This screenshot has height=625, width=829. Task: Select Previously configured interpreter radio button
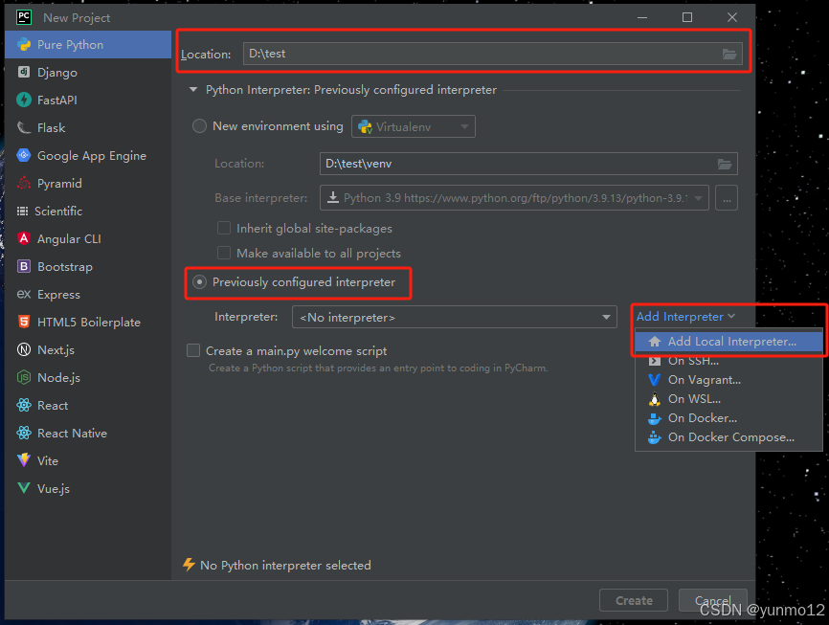(x=199, y=281)
